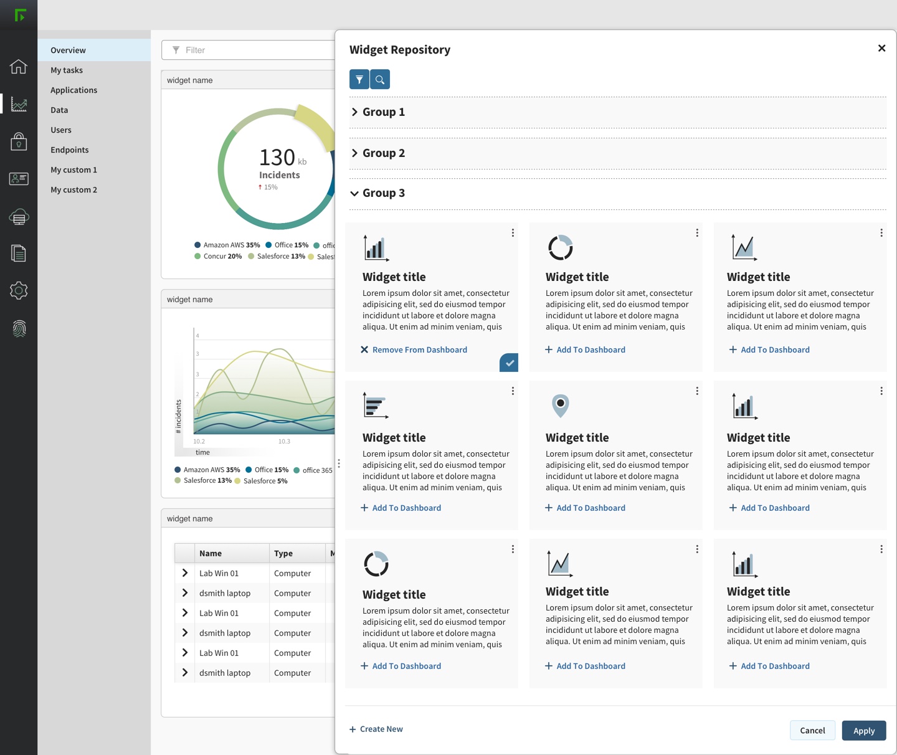Click the Cancel button
Screen dimensions: 897x755
pos(812,731)
